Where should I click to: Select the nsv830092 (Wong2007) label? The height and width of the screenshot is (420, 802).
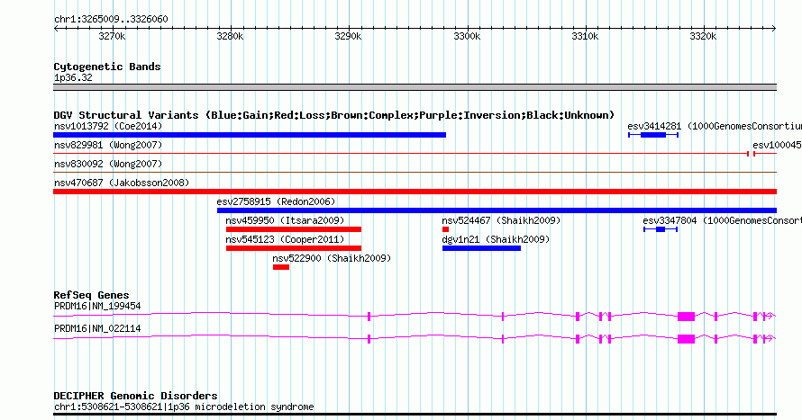tap(108, 164)
